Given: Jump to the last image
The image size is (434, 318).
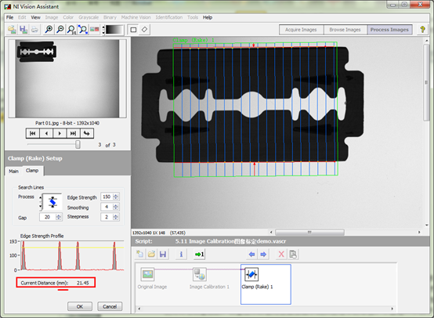Looking at the screenshot, I should point(73,133).
